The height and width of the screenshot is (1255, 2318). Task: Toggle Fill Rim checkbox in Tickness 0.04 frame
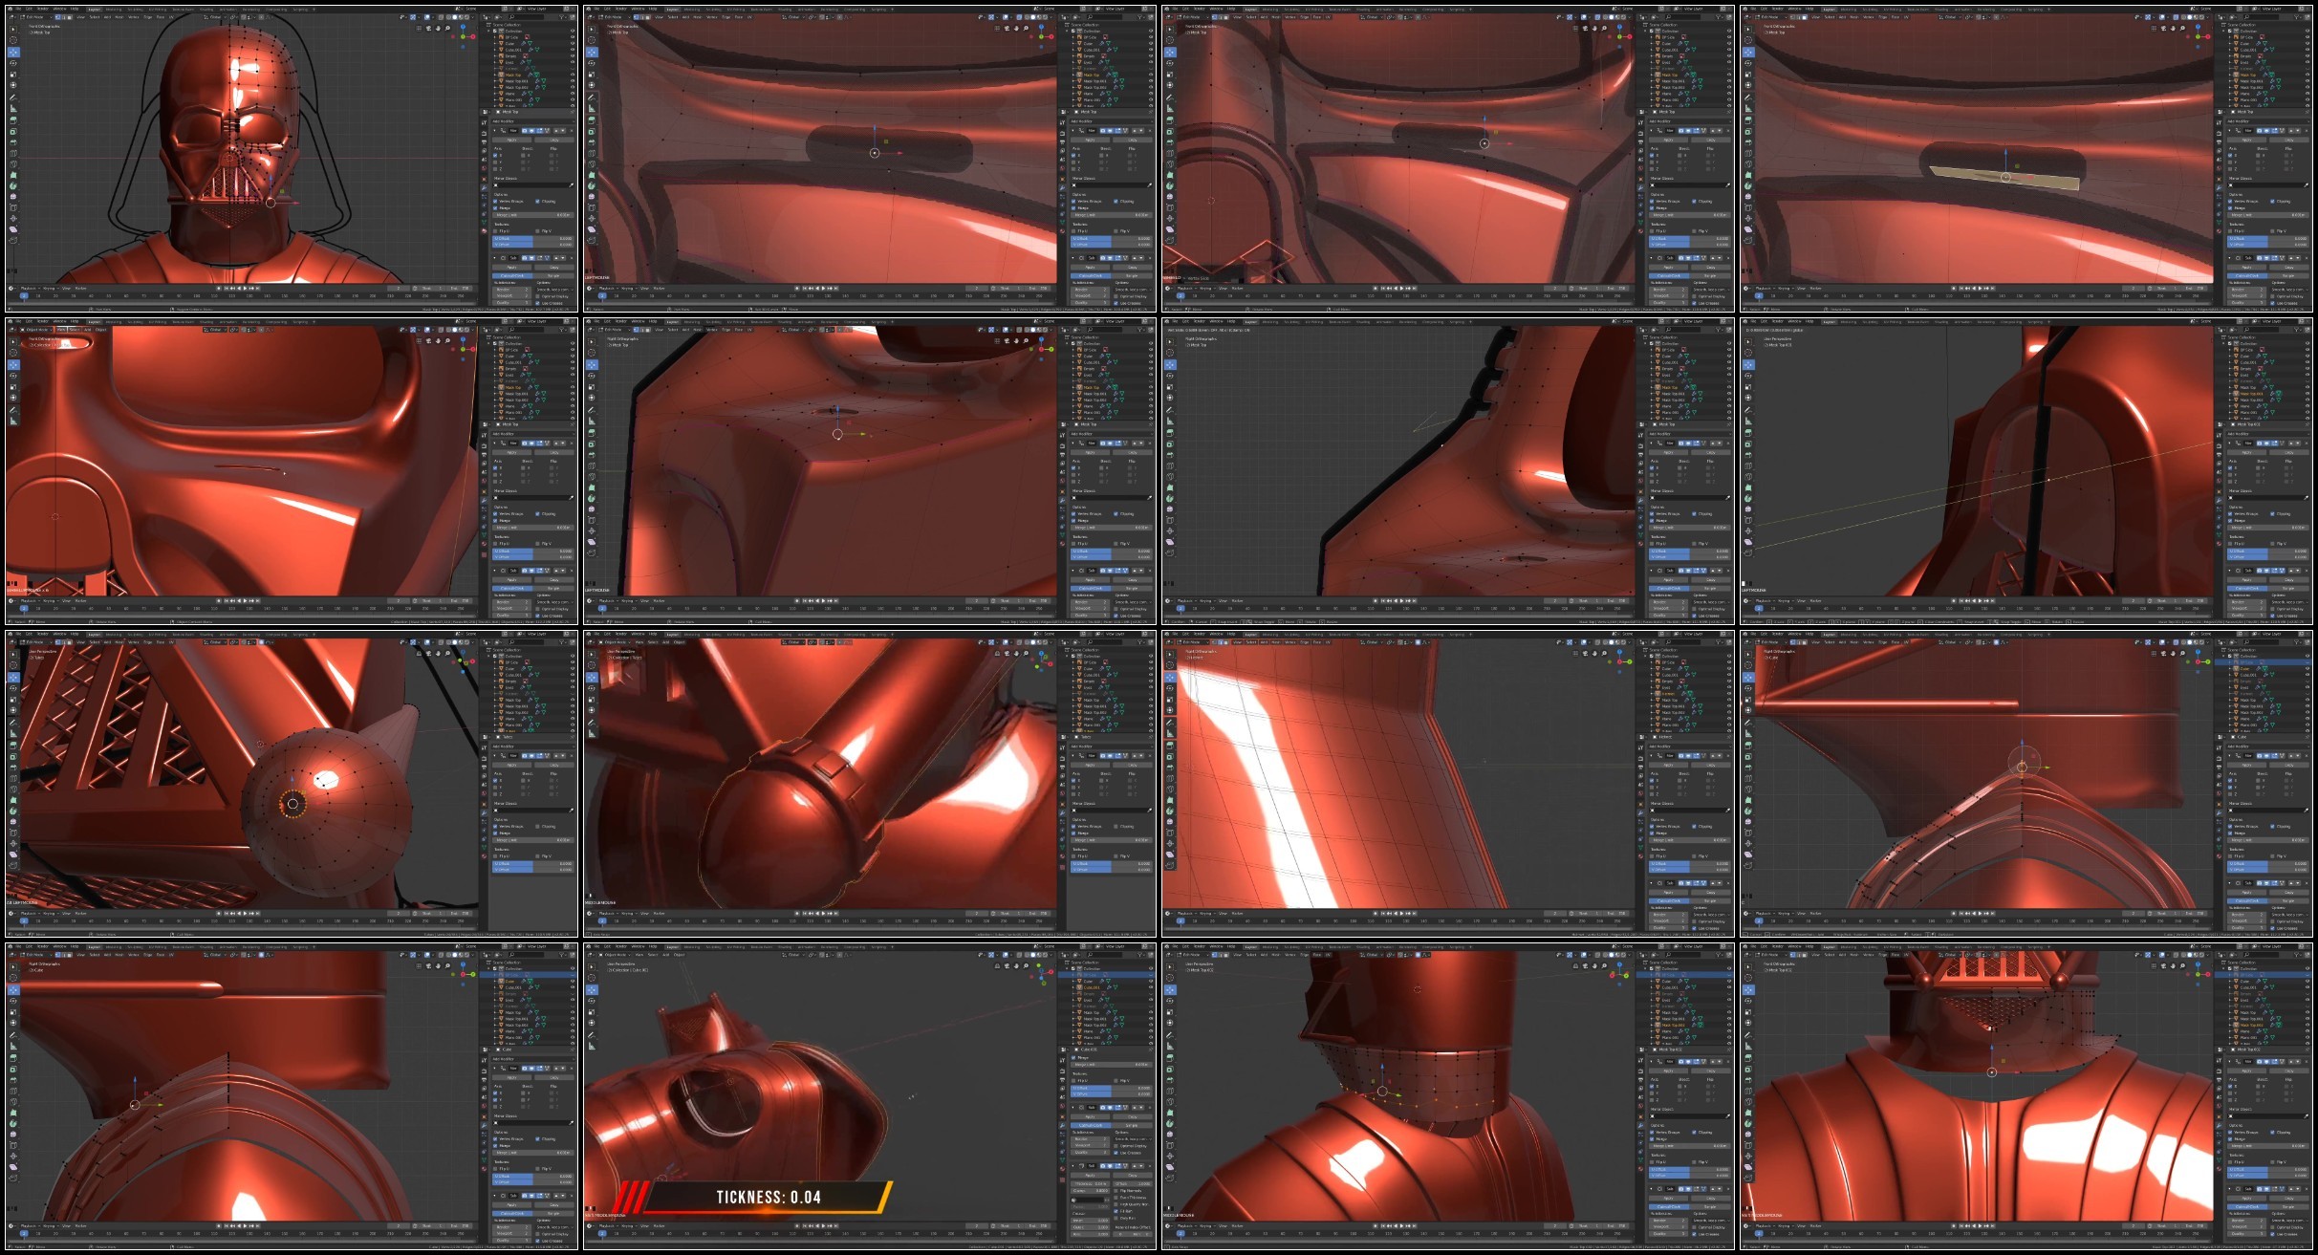point(1116,1211)
